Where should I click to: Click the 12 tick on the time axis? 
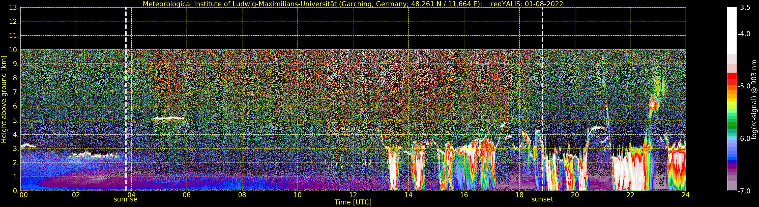pos(353,195)
